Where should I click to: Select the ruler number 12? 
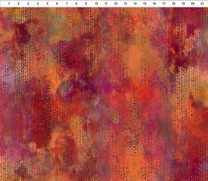[x=116, y=4]
